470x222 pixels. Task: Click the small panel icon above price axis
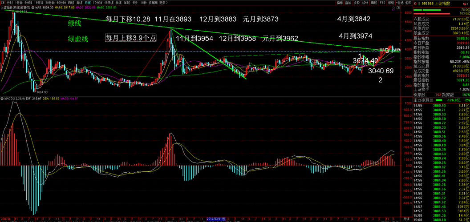(398, 8)
